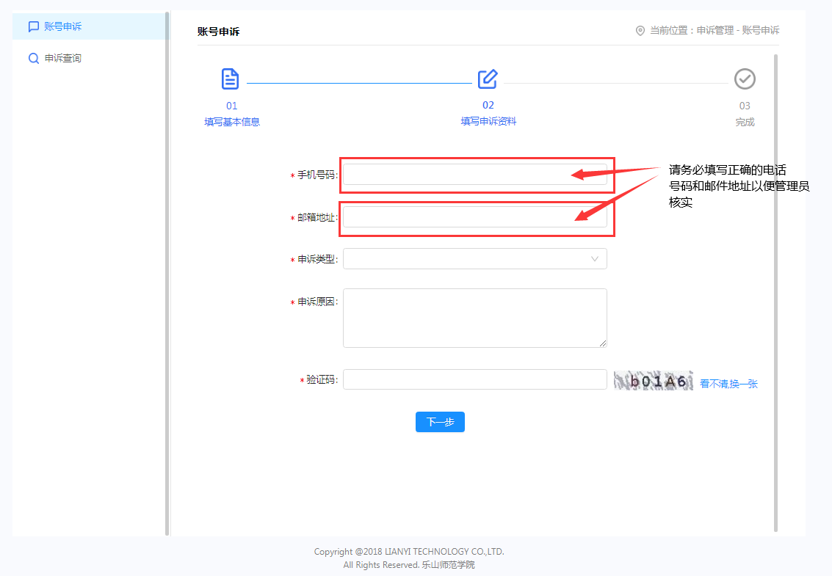Focus the 验证码 input field
Viewport: 832px width, 576px height.
475,379
